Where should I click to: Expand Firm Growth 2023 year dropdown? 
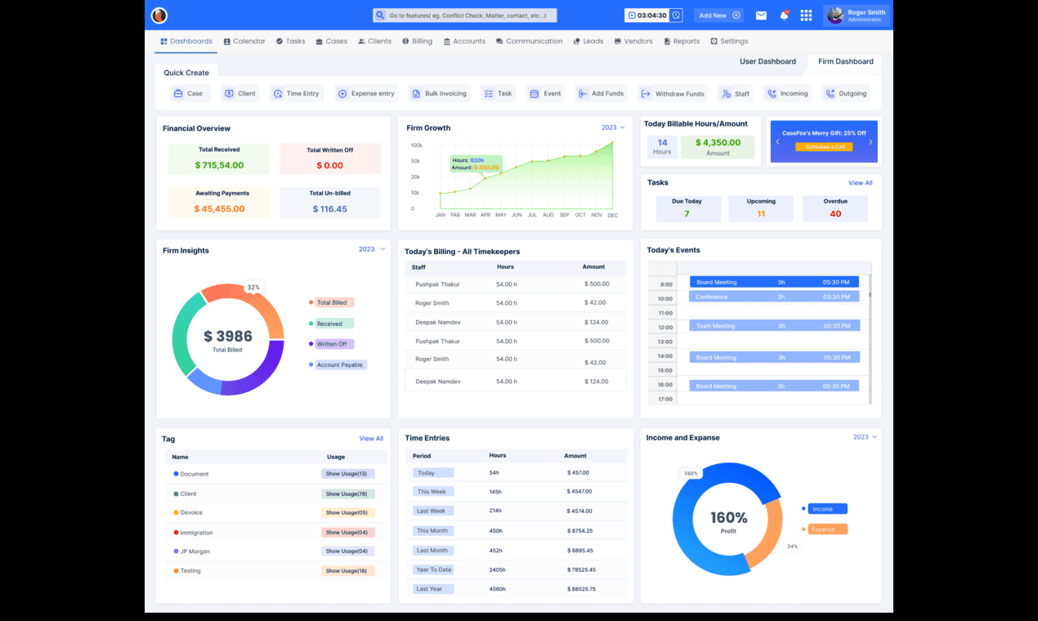pos(613,127)
